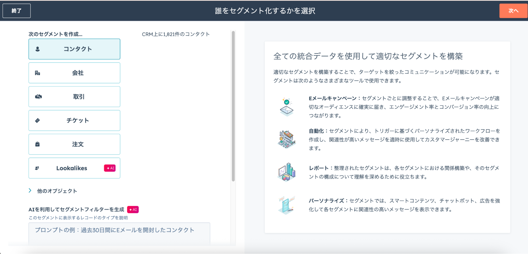Image resolution: width=528 pixels, height=254 pixels.
Task: Click the AI badge on Lookalikes
Action: click(x=110, y=168)
